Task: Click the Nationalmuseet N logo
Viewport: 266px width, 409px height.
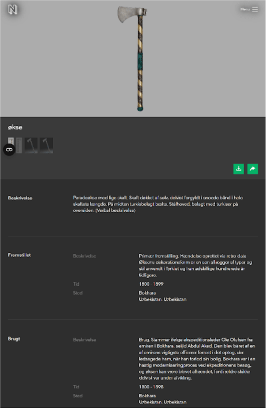Action: tap(13, 10)
